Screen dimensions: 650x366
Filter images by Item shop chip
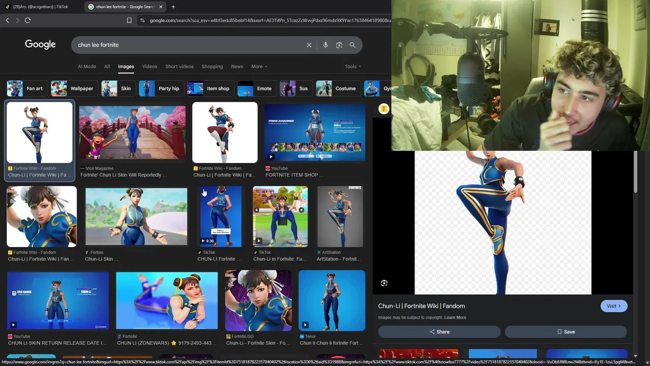[x=210, y=88]
